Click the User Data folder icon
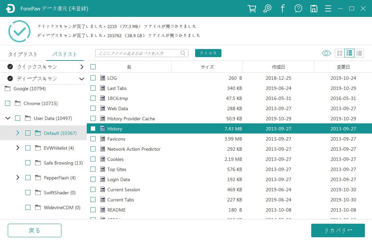The width and height of the screenshot is (372, 244). pos(28,118)
